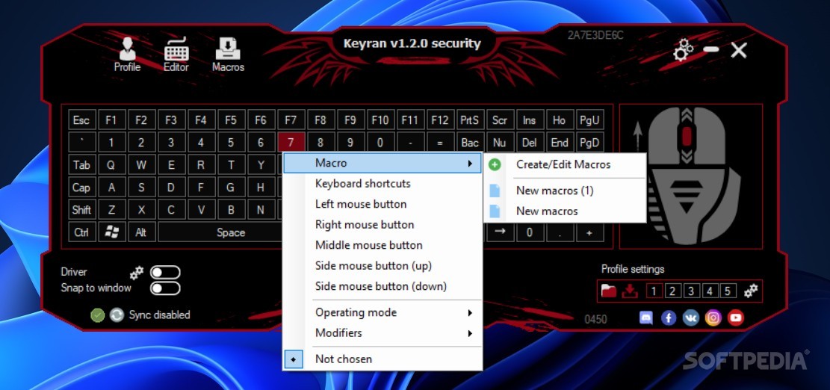830x390 pixels.
Task: Click the F12 key
Action: click(x=440, y=120)
